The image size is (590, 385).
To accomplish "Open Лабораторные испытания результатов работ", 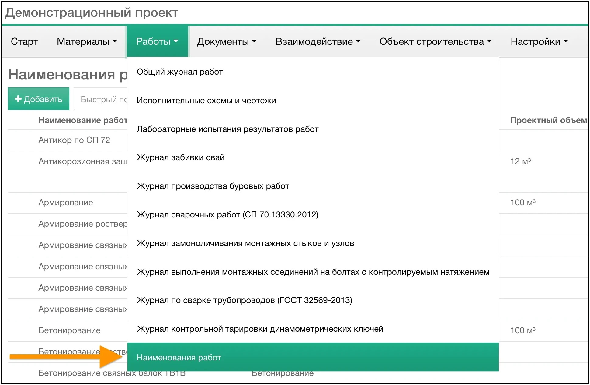I will click(227, 129).
